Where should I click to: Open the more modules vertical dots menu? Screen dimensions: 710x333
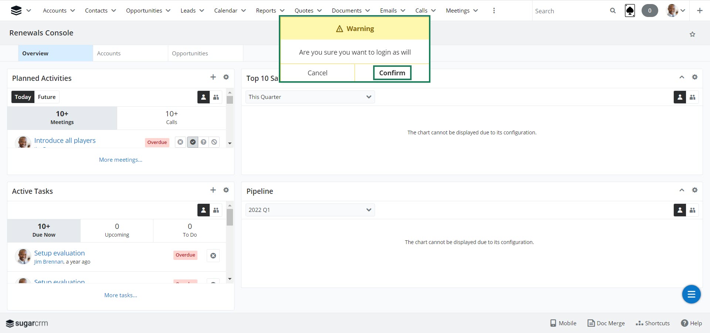click(494, 11)
